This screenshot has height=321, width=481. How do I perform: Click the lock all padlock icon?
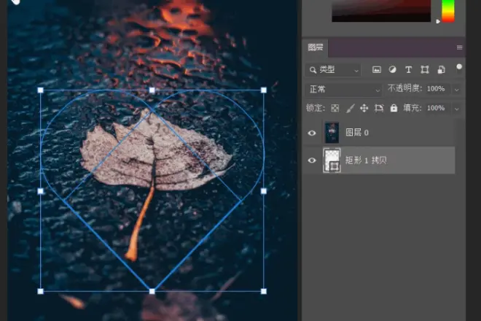[x=394, y=108]
